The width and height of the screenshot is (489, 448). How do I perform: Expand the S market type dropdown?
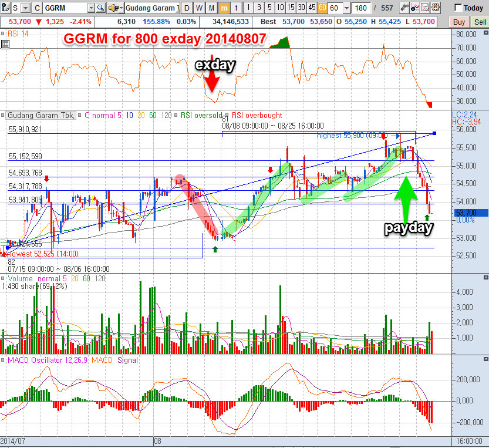[26, 8]
